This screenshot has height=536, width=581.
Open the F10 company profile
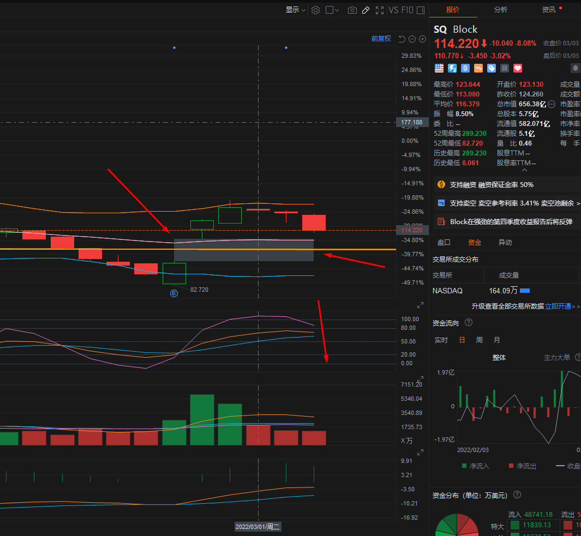(x=407, y=10)
